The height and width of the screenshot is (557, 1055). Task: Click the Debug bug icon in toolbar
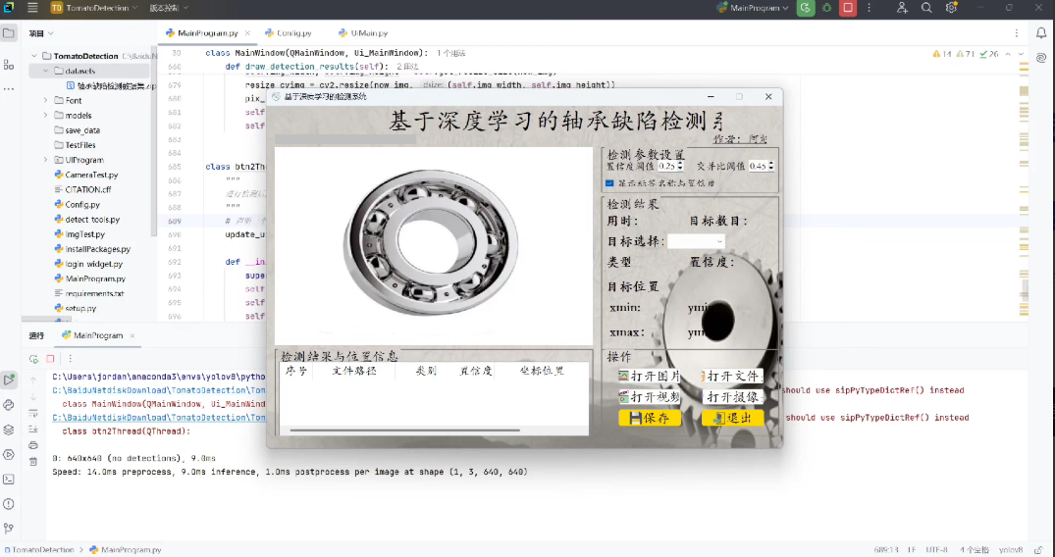(827, 8)
